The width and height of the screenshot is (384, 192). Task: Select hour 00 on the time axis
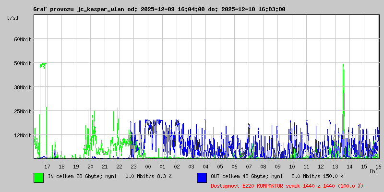click(x=148, y=167)
